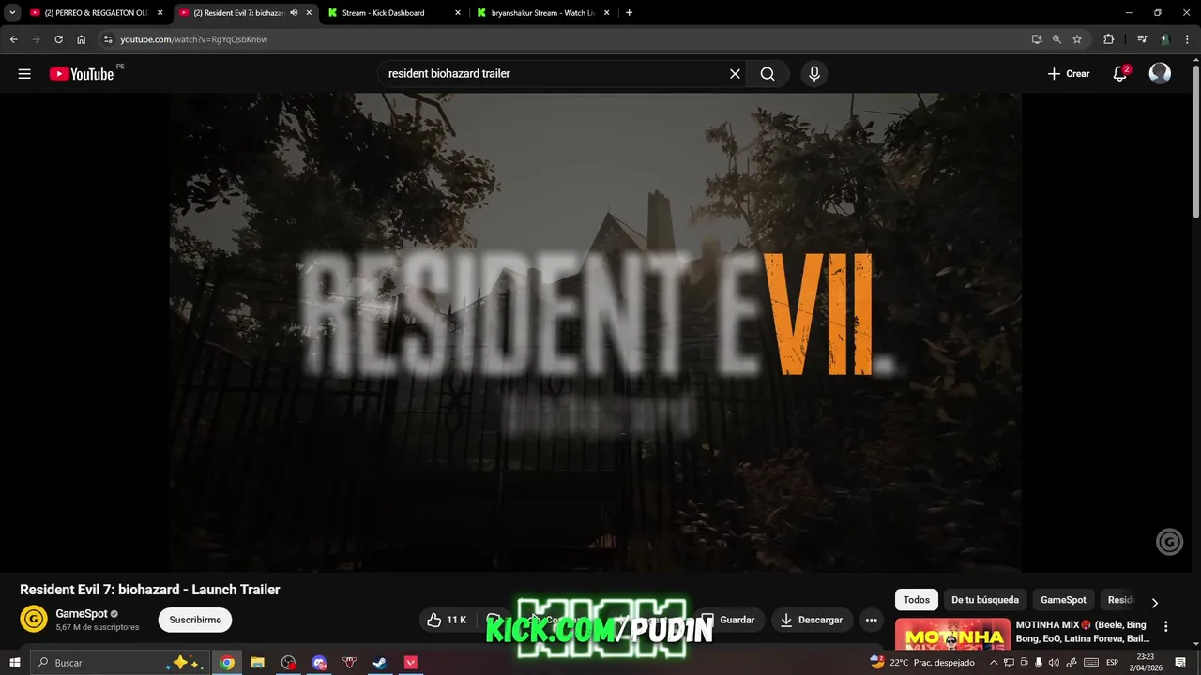Mute the Resident Evil 7 tab audio
Screen dimensions: 1201x675
point(294,13)
